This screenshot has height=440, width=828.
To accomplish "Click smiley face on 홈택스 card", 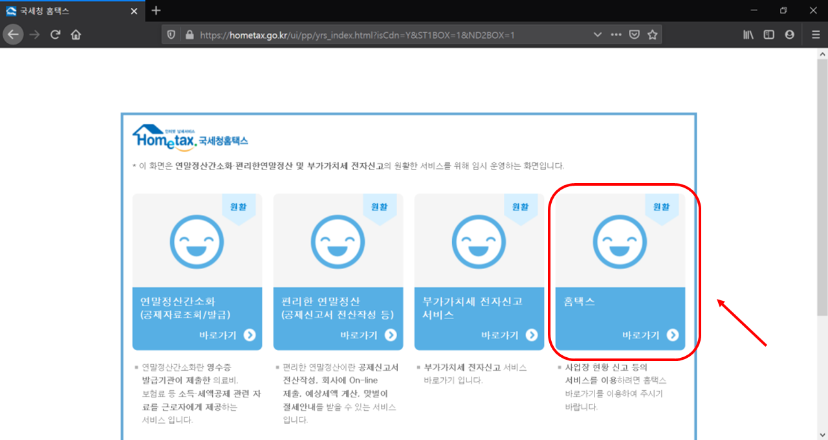I will point(620,241).
